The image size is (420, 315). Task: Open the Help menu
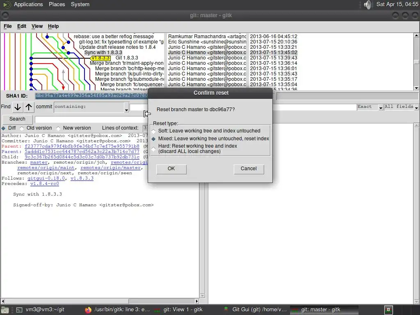(53, 26)
